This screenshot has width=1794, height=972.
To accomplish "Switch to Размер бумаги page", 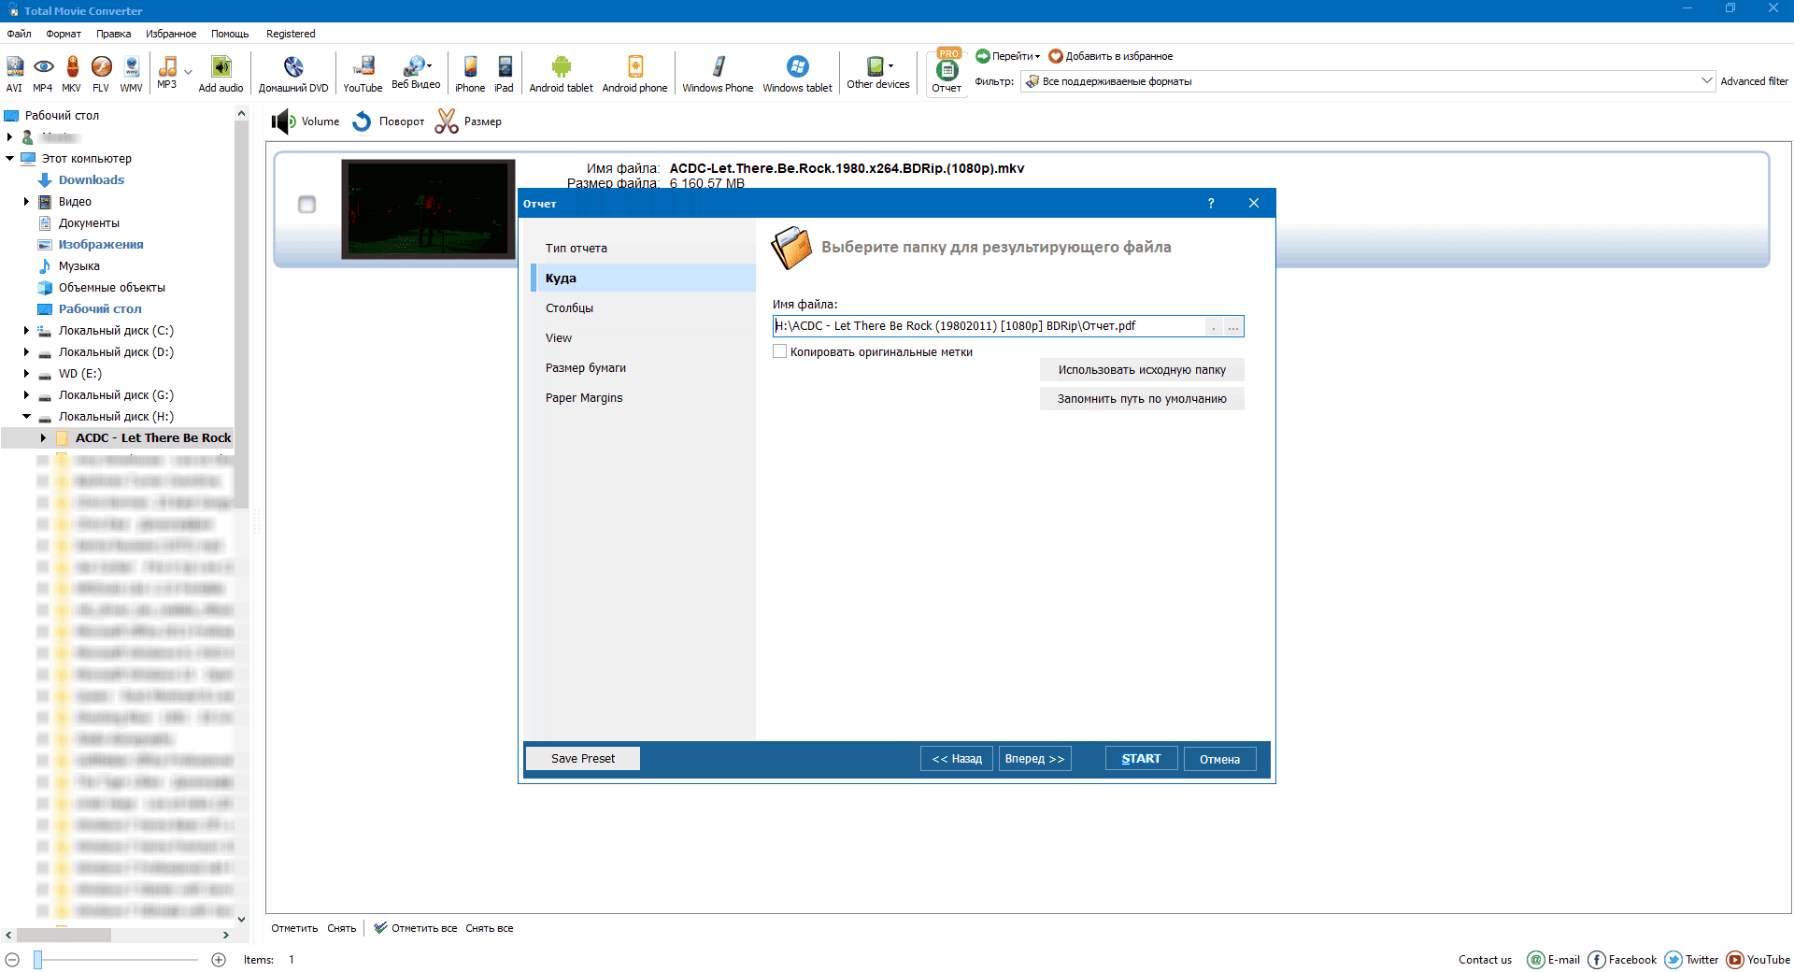I will [643, 367].
